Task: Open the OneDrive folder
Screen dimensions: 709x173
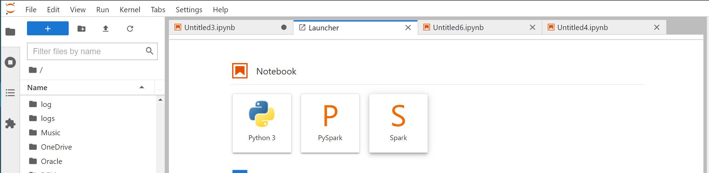Action: coord(88,147)
